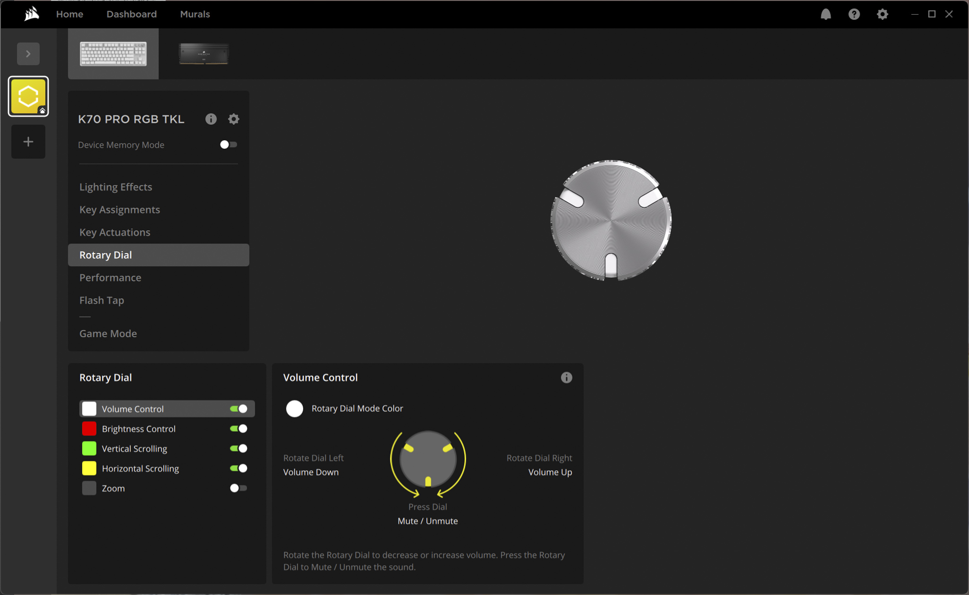The width and height of the screenshot is (969, 595).
Task: Pick the Rotary Dial Mode Color swatch
Action: 294,408
